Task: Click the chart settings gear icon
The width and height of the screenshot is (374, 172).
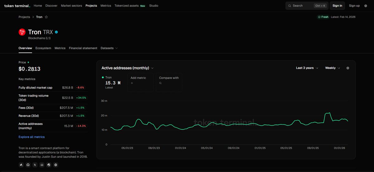Action: coord(348,68)
